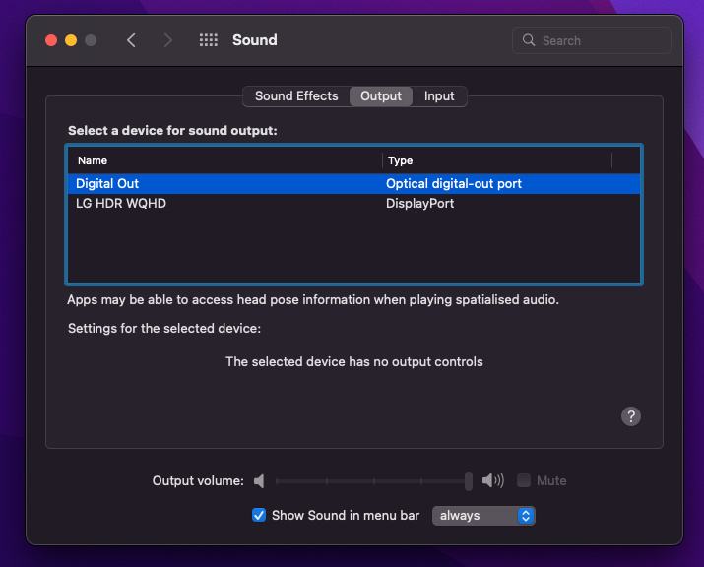The image size is (704, 567).
Task: Click the low volume speaker icon
Action: pos(259,481)
